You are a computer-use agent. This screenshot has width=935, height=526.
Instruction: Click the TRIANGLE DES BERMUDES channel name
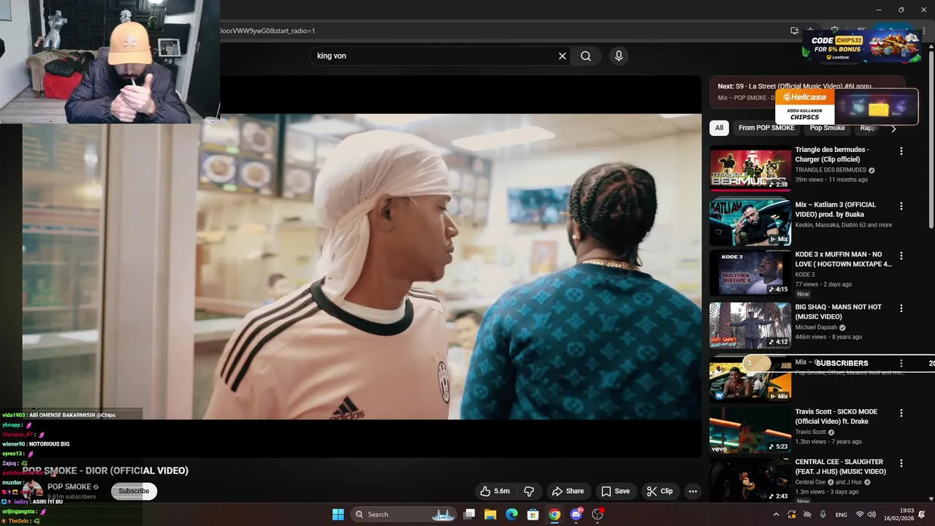831,170
